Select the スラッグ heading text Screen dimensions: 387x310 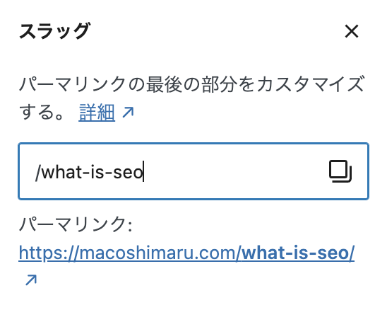pyautogui.click(x=55, y=31)
